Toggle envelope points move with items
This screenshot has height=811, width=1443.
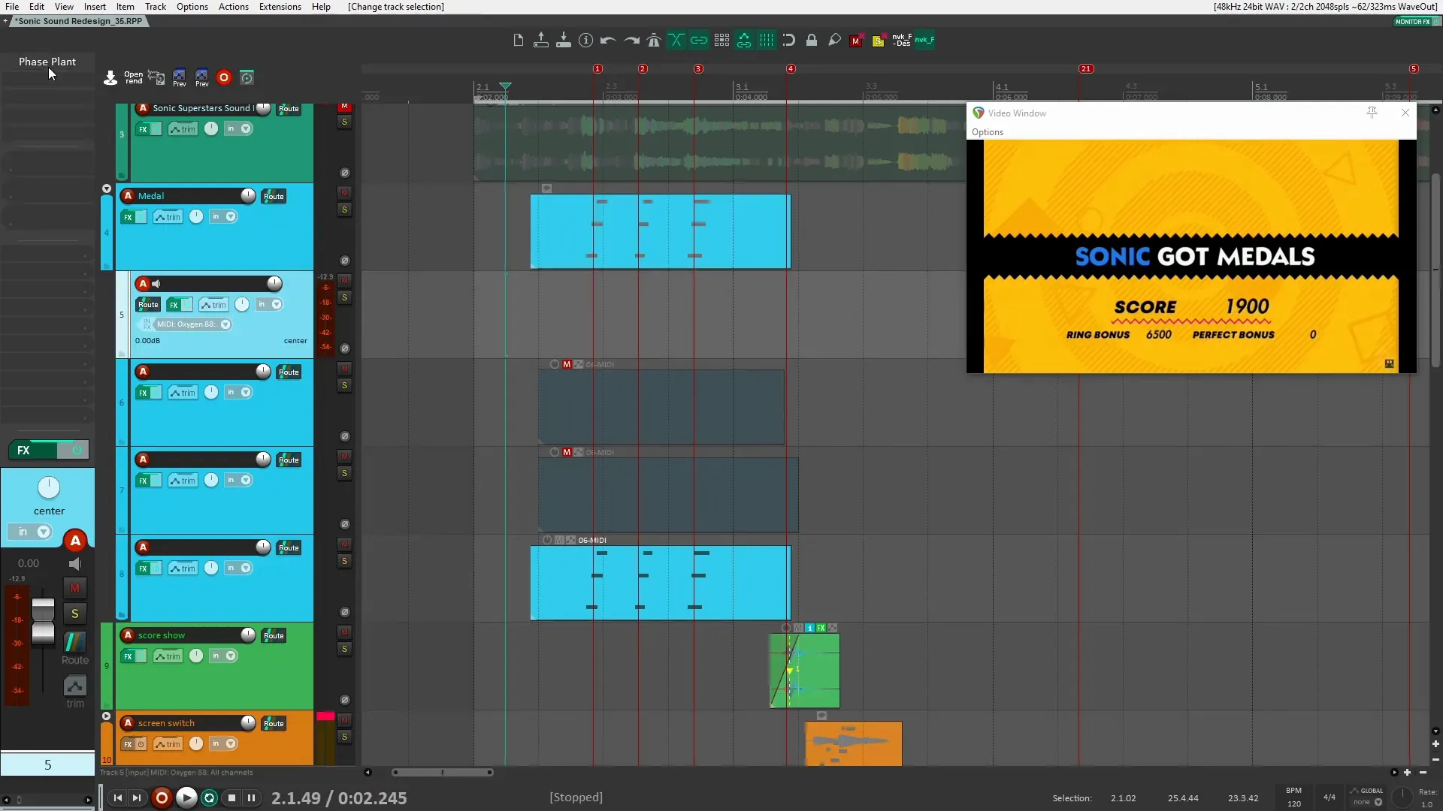(x=744, y=41)
